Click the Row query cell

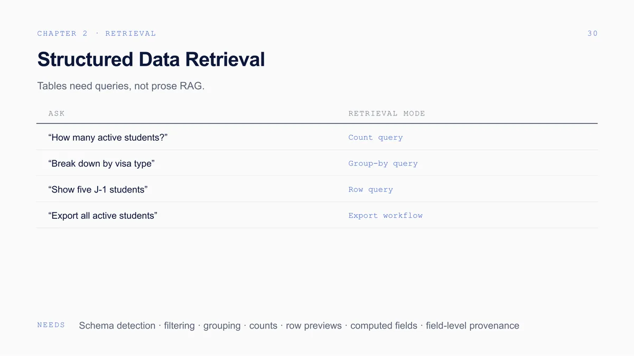pos(370,189)
